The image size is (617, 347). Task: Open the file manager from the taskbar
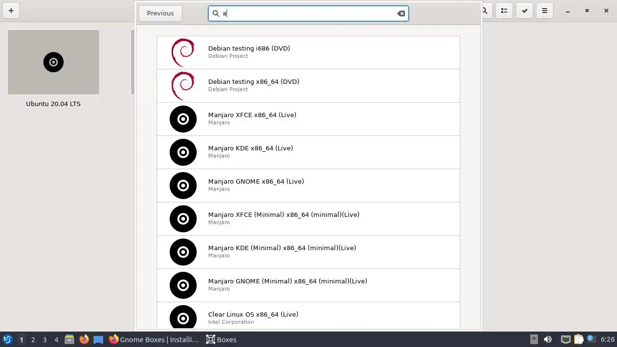pos(69,339)
